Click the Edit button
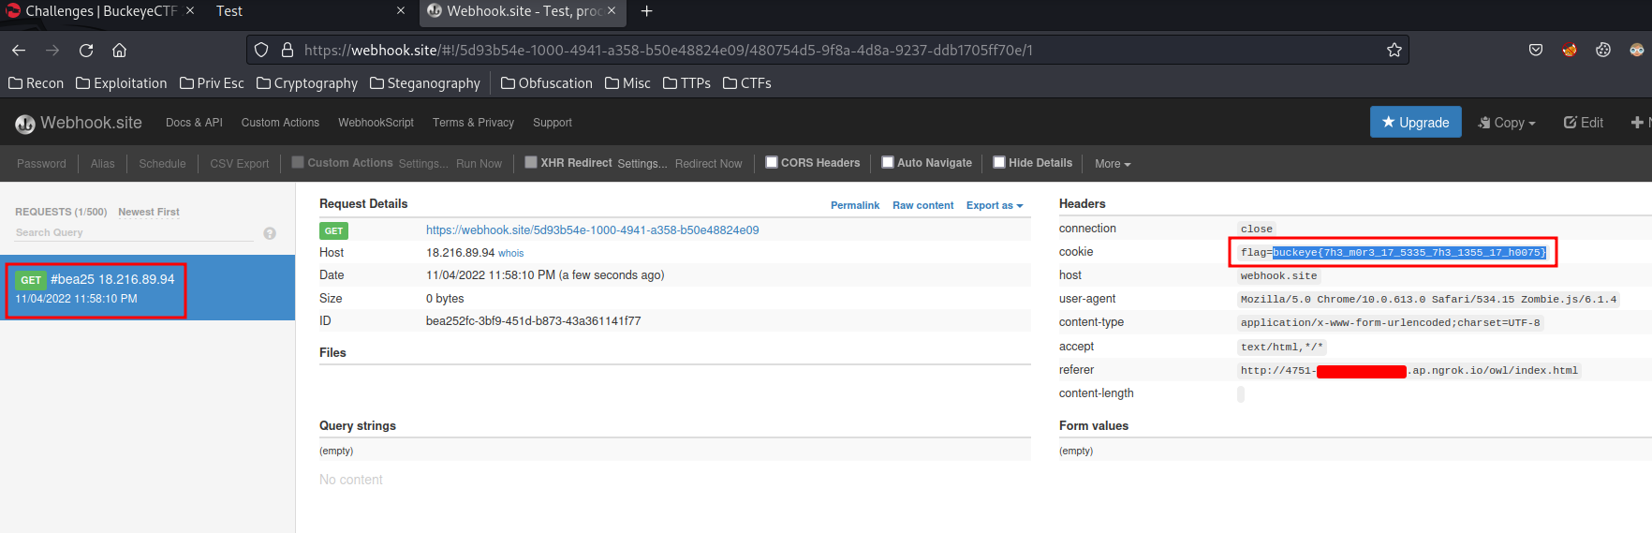 [1584, 123]
